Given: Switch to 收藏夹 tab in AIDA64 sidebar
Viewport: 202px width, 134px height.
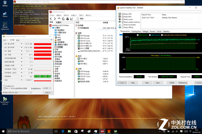Looking at the screenshot, I should (x=59, y=22).
